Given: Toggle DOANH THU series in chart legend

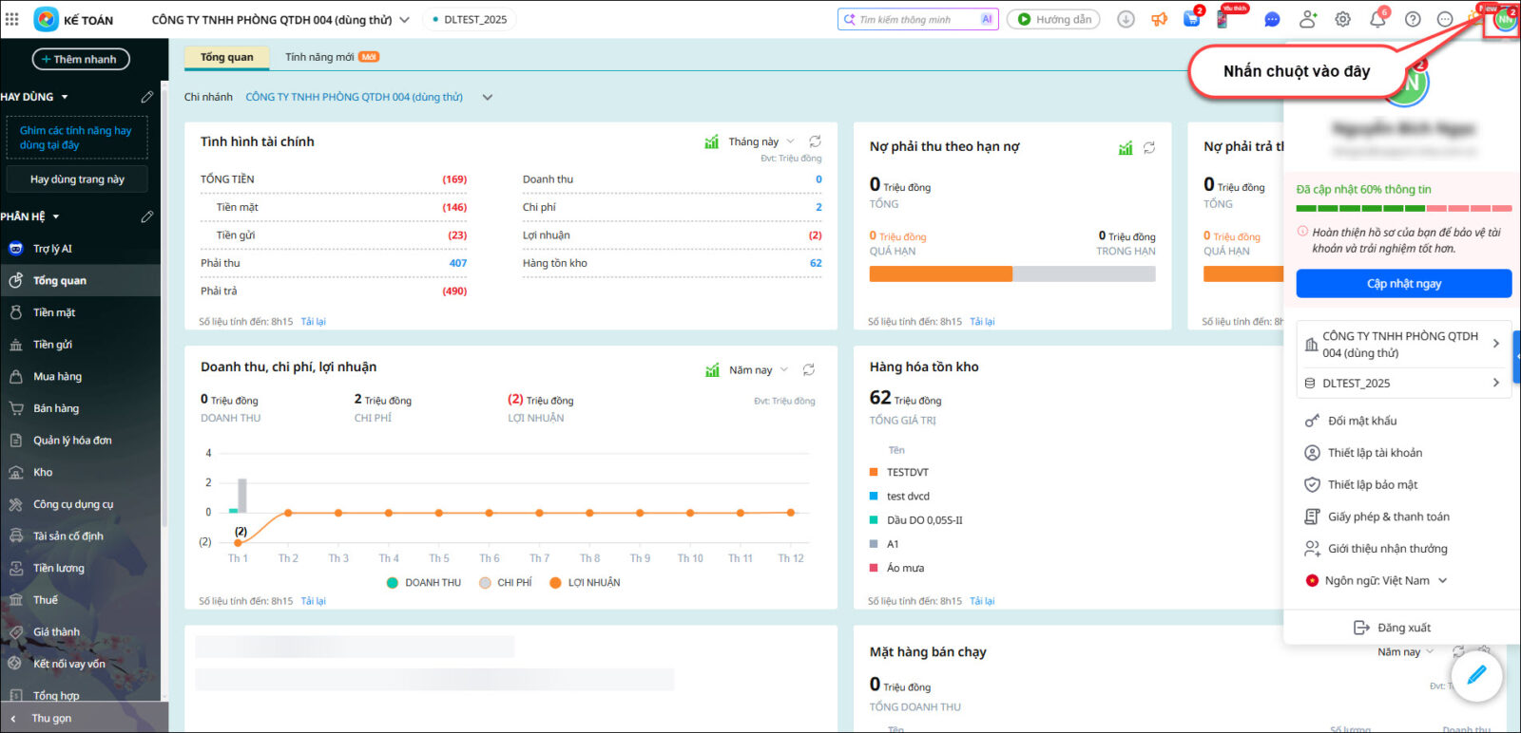Looking at the screenshot, I should (x=424, y=583).
